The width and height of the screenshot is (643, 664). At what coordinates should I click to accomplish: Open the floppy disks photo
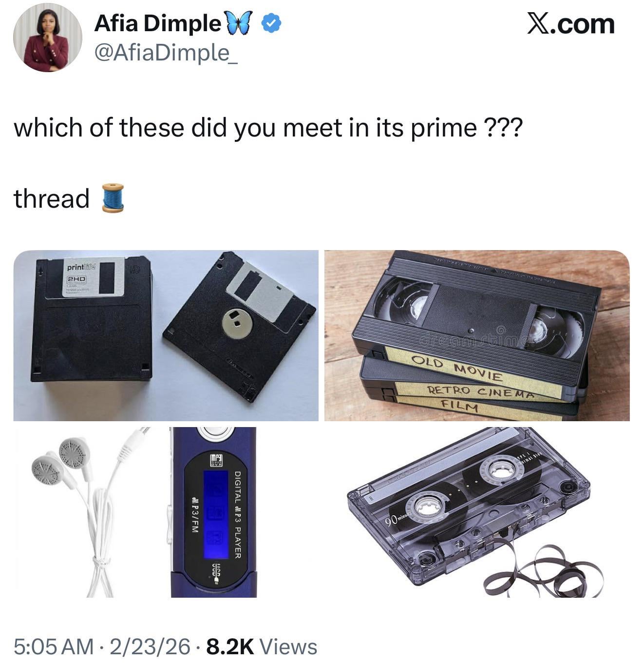point(166,335)
